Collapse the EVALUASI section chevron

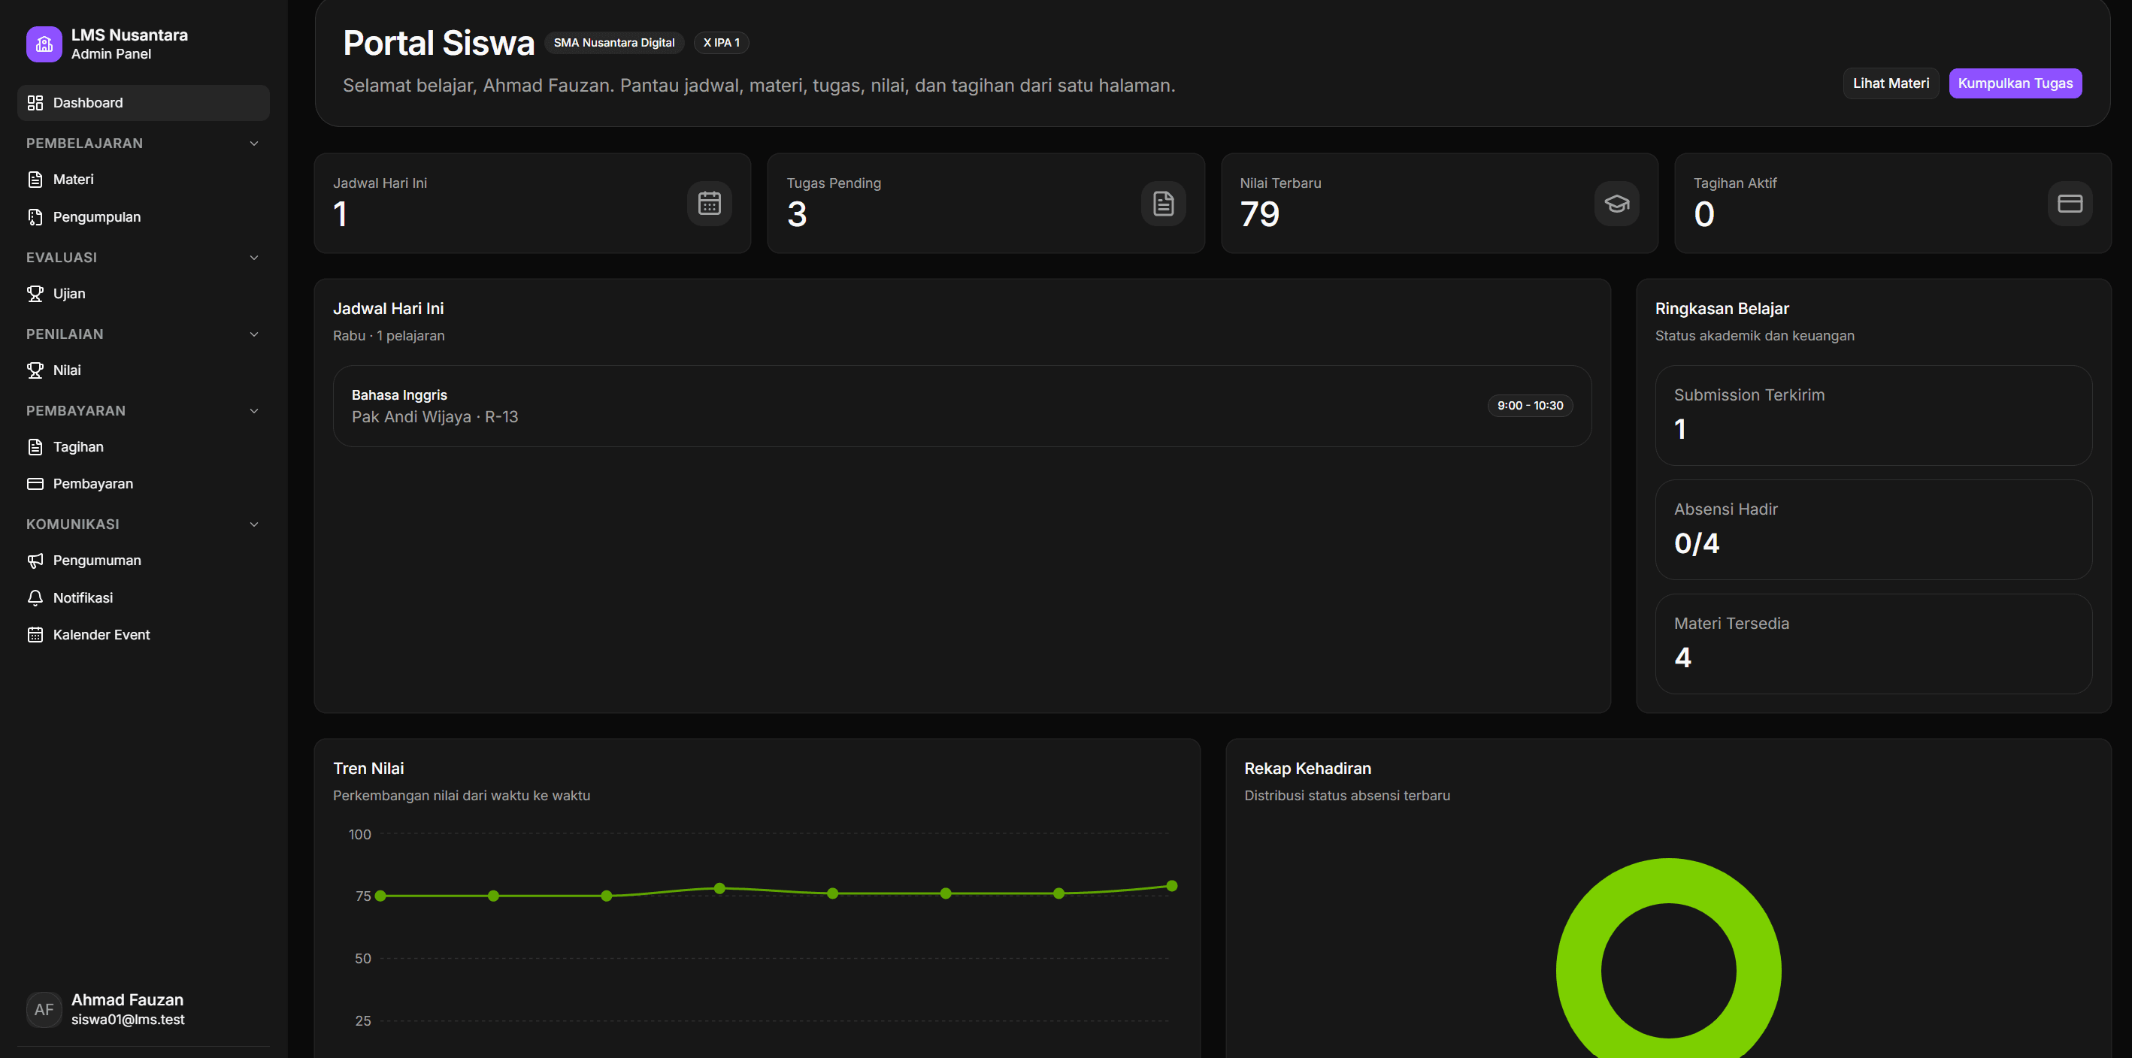pyautogui.click(x=254, y=257)
